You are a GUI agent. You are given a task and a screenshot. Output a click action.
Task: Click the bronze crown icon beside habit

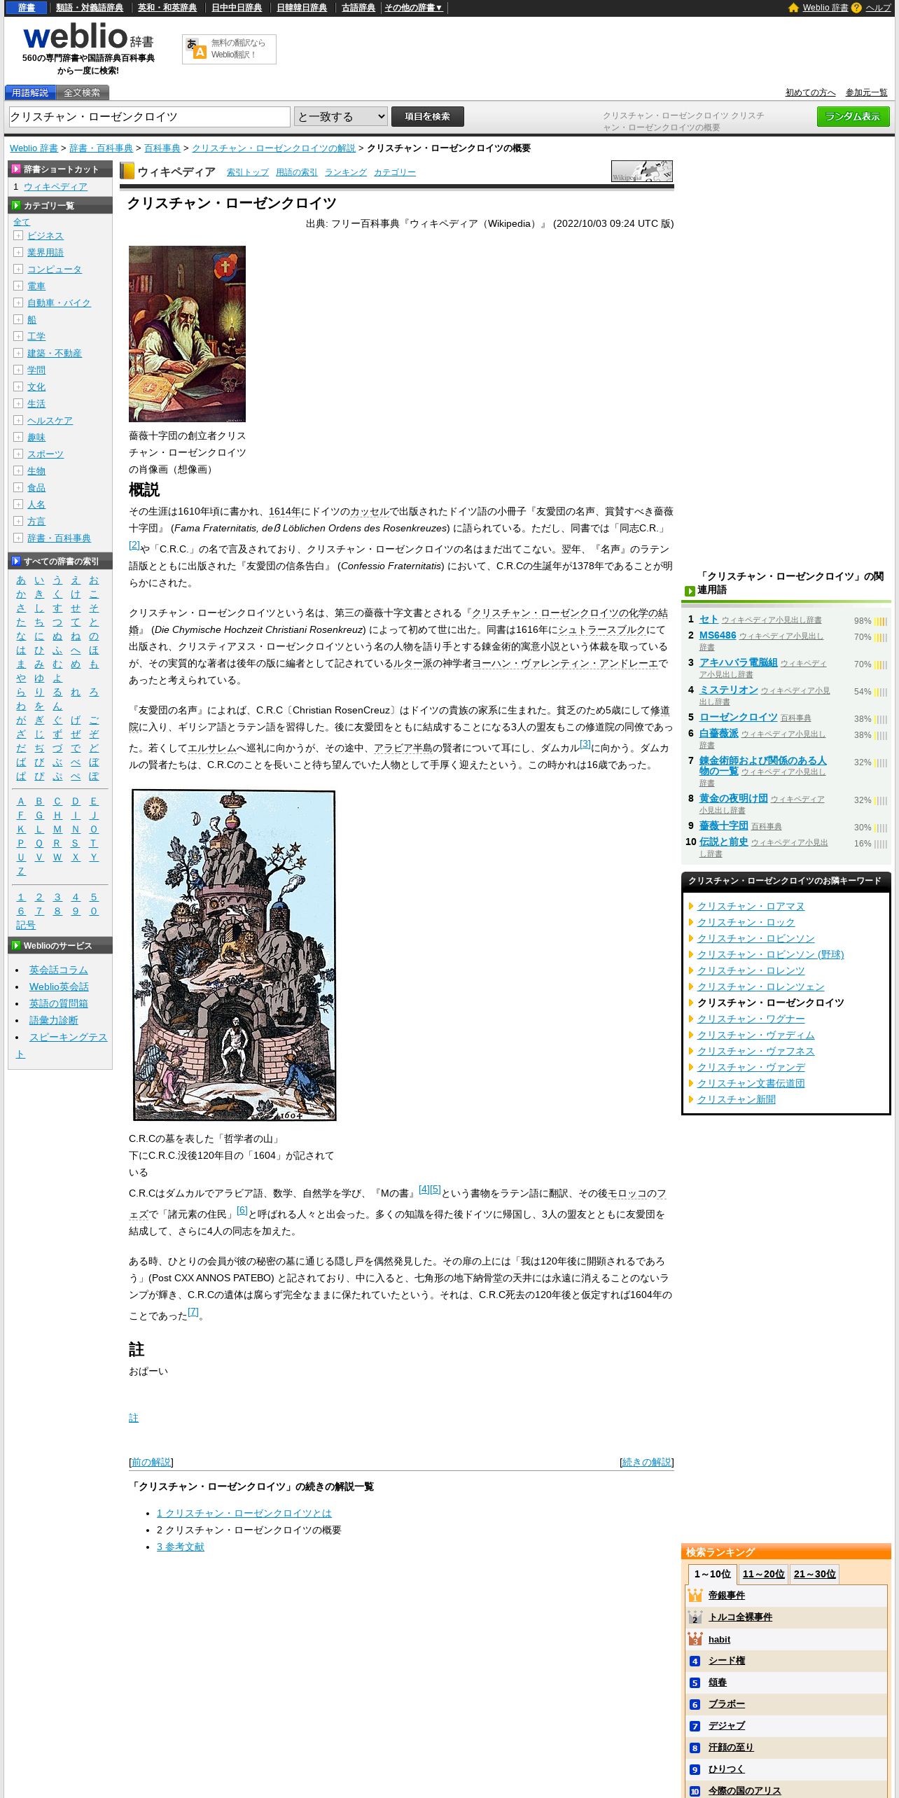click(695, 1639)
